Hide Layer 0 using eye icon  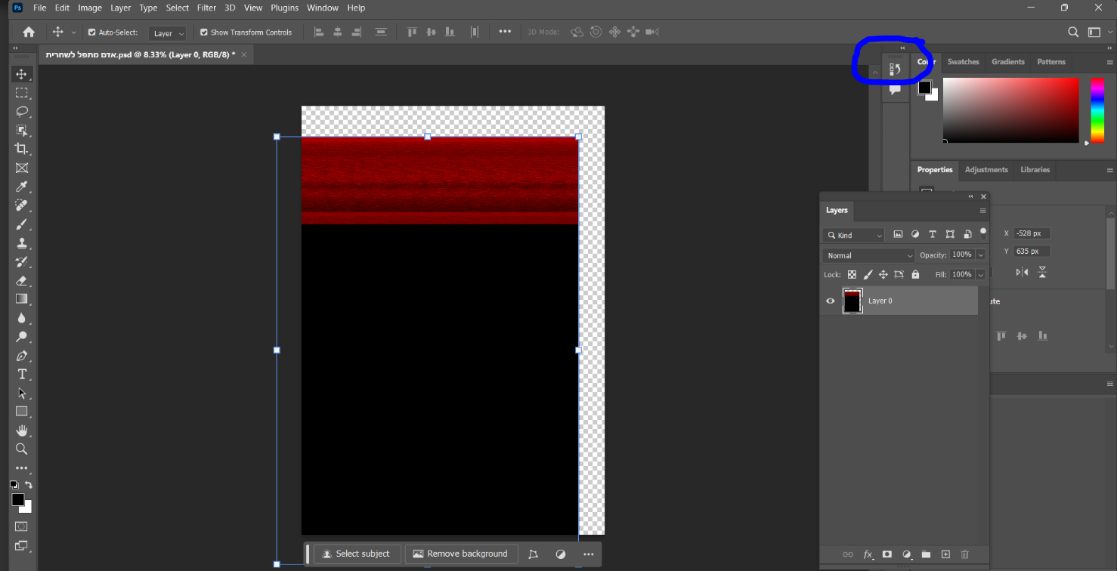831,301
